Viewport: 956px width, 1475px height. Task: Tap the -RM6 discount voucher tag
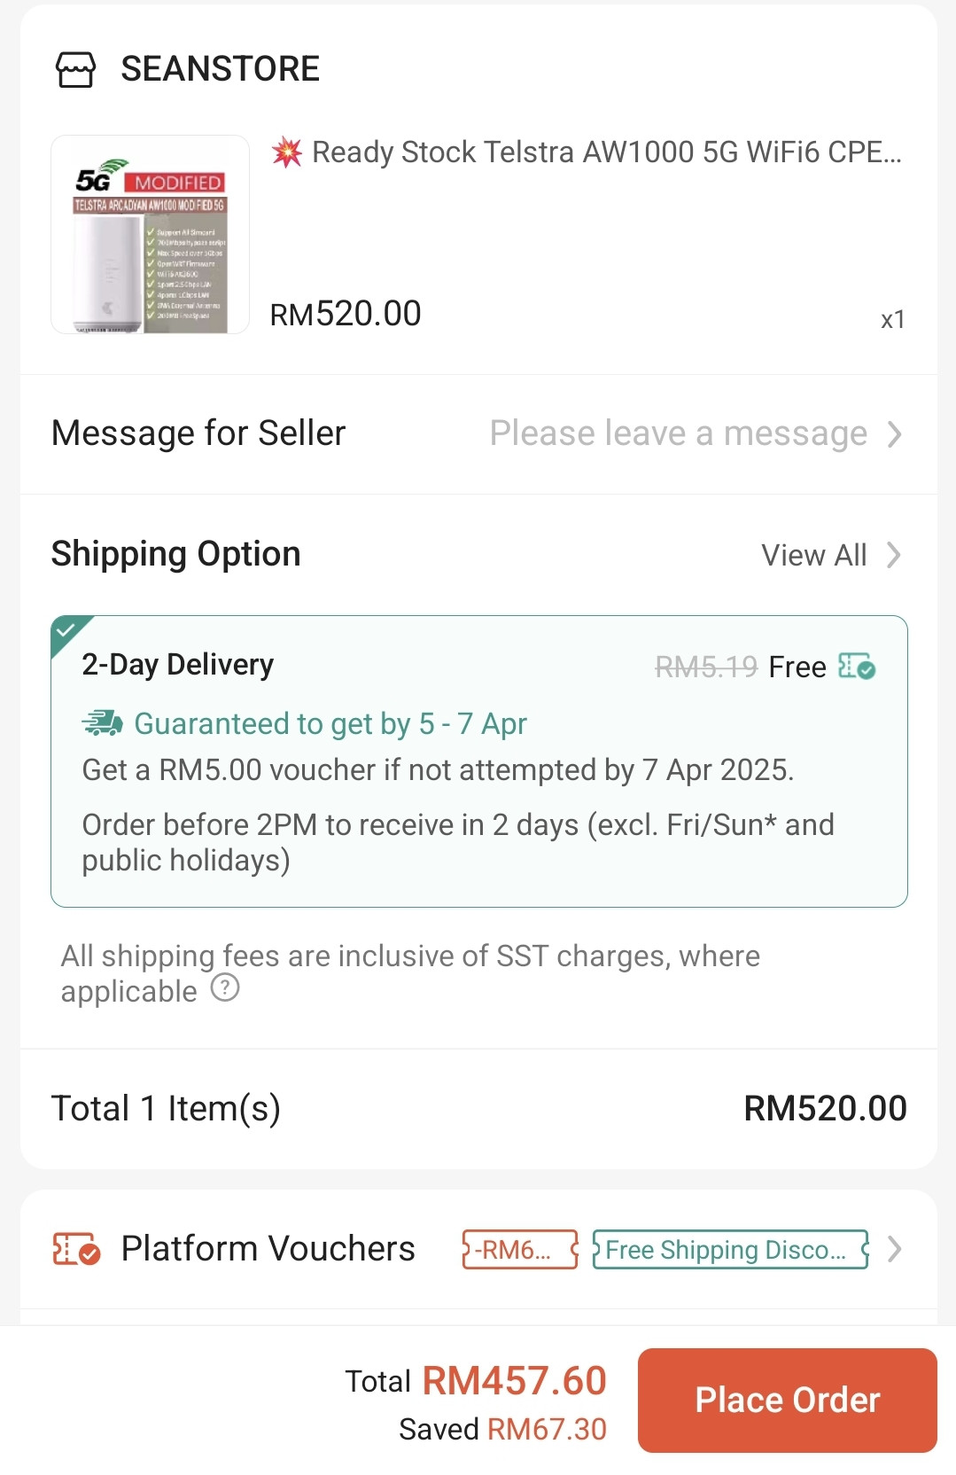coord(519,1250)
